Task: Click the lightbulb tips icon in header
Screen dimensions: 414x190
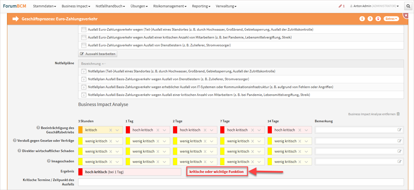Action: (378, 19)
